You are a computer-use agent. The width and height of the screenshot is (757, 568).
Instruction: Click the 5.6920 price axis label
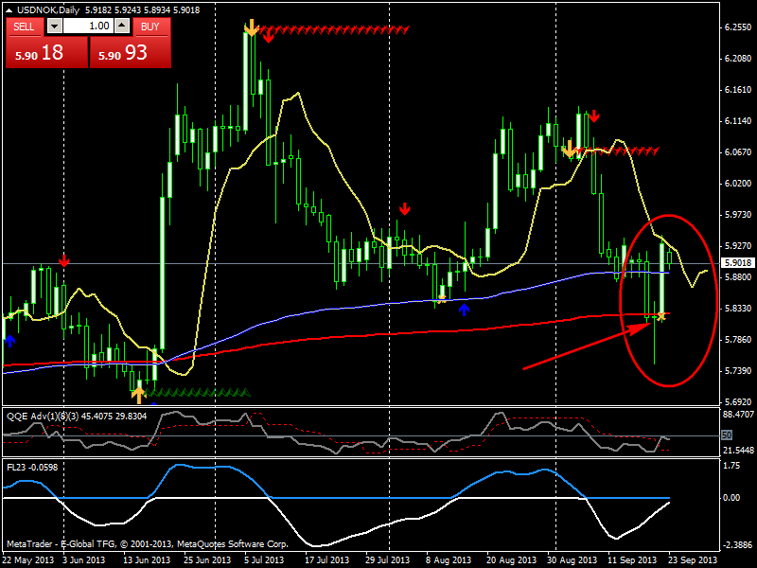pyautogui.click(x=738, y=401)
